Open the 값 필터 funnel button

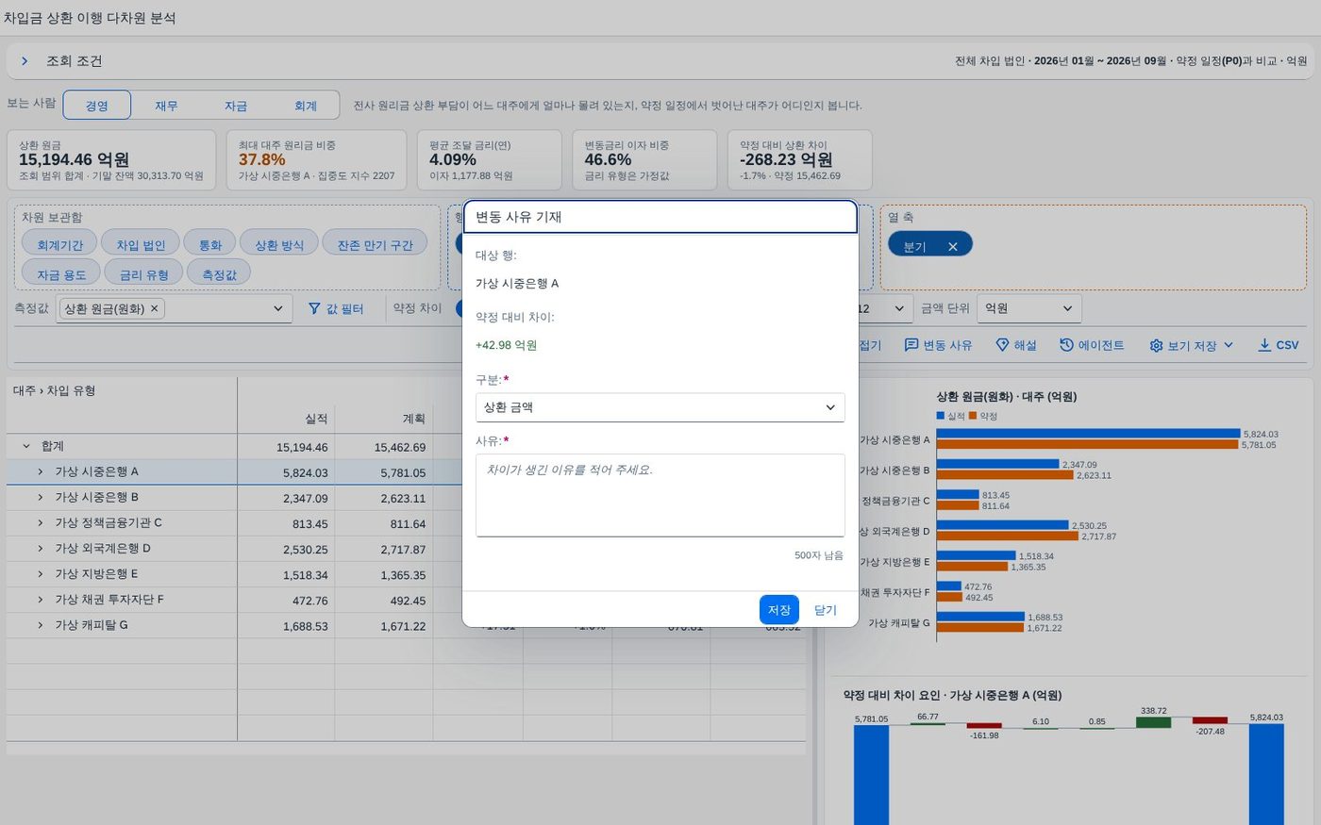336,308
